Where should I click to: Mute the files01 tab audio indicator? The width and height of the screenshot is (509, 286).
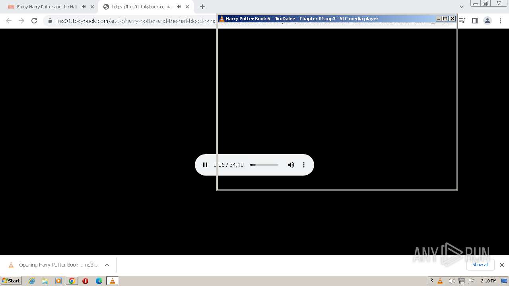click(x=179, y=7)
